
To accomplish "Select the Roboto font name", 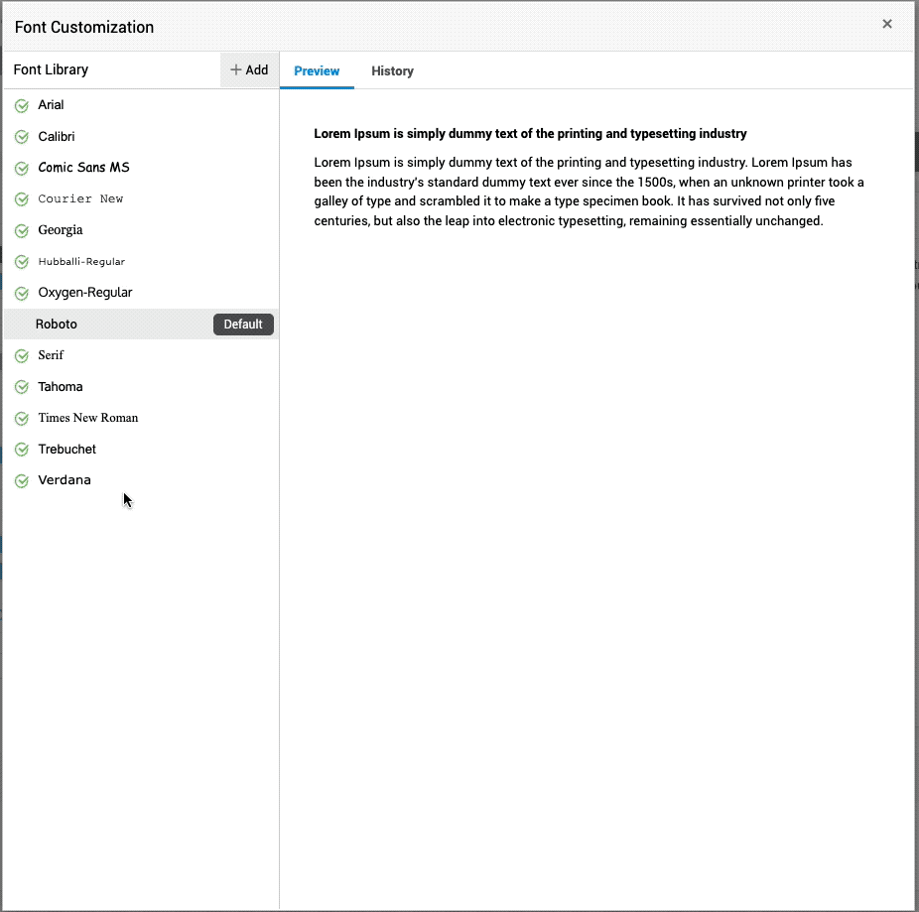I will click(57, 325).
